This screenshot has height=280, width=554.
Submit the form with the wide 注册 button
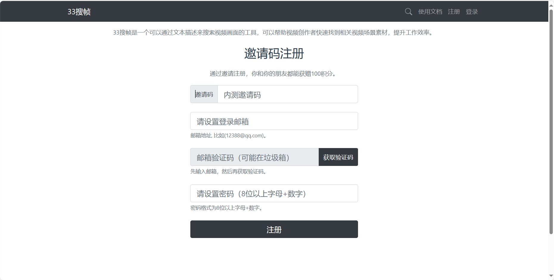(274, 229)
